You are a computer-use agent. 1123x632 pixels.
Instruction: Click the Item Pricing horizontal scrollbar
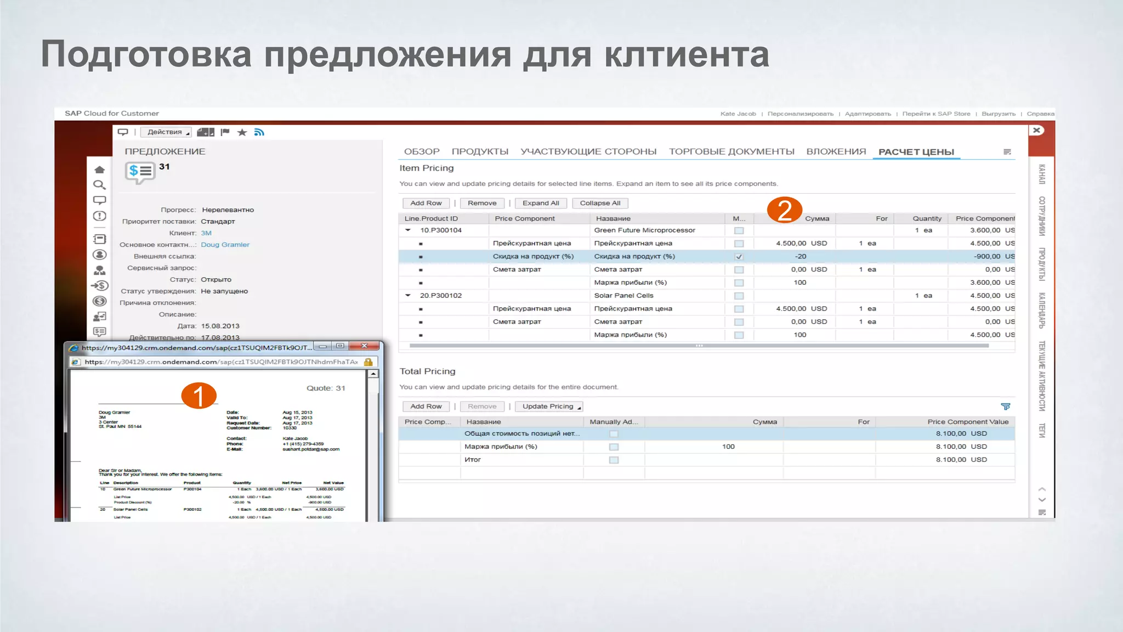pos(699,346)
